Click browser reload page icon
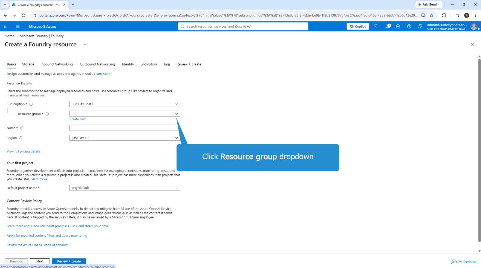 [23, 15]
